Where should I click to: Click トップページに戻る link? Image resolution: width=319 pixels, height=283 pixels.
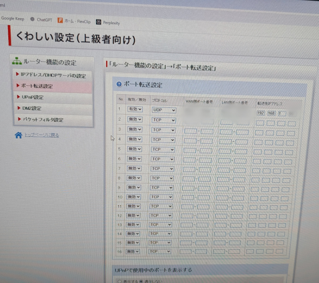click(41, 135)
